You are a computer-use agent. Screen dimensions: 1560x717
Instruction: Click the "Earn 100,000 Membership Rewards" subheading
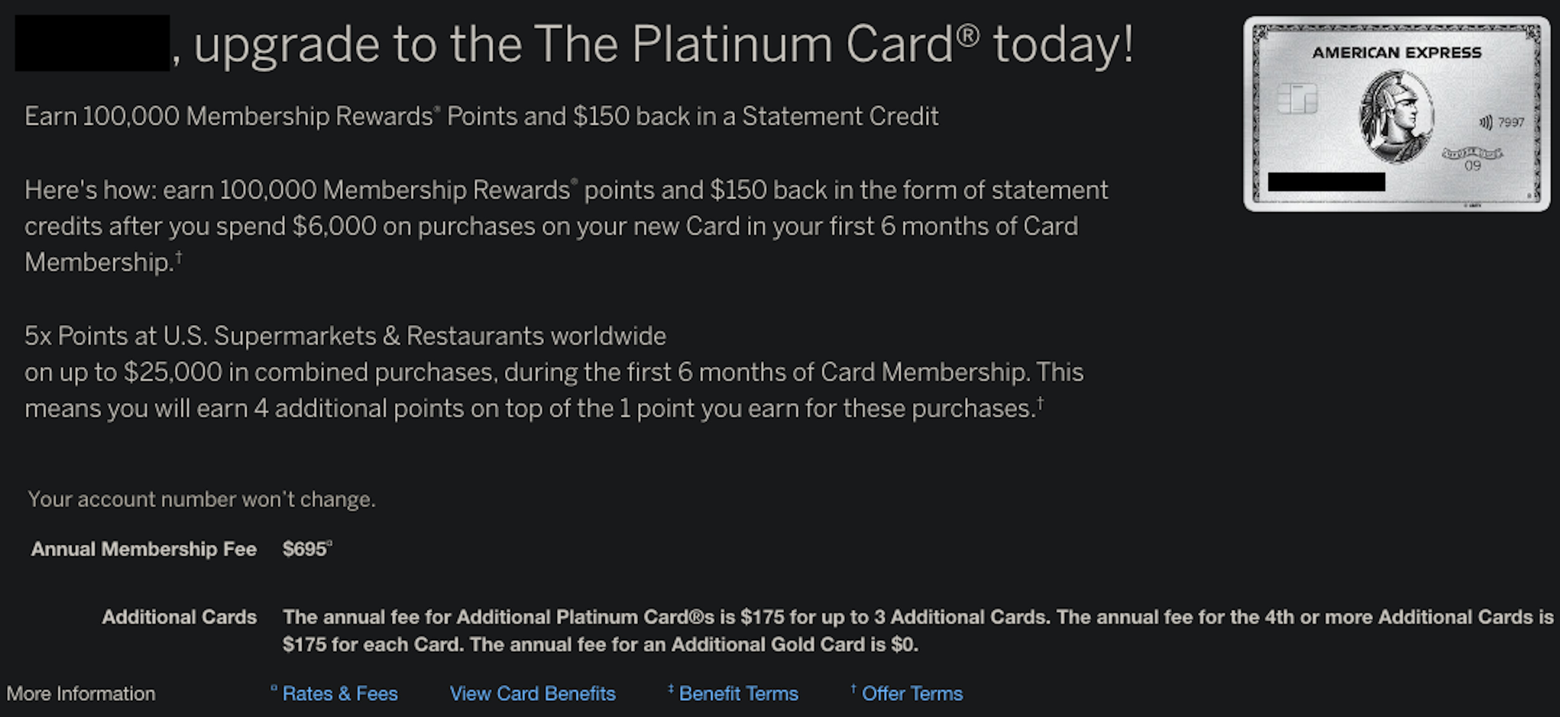pos(481,117)
